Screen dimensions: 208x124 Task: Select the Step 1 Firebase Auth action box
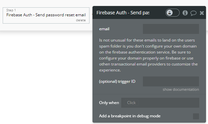pyautogui.click(x=46, y=15)
